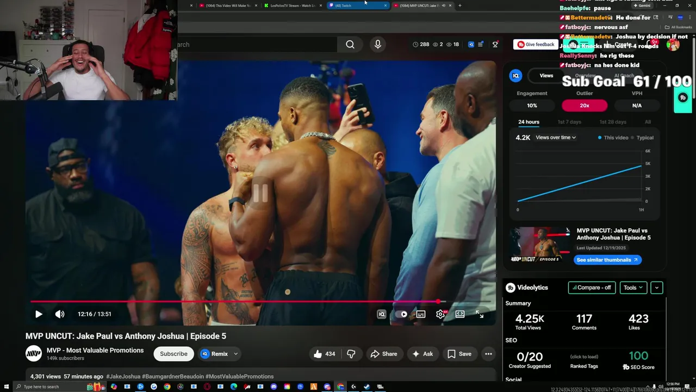696x392 pixels.
Task: Select the Views tab in vidIQ panel
Action: (x=546, y=76)
